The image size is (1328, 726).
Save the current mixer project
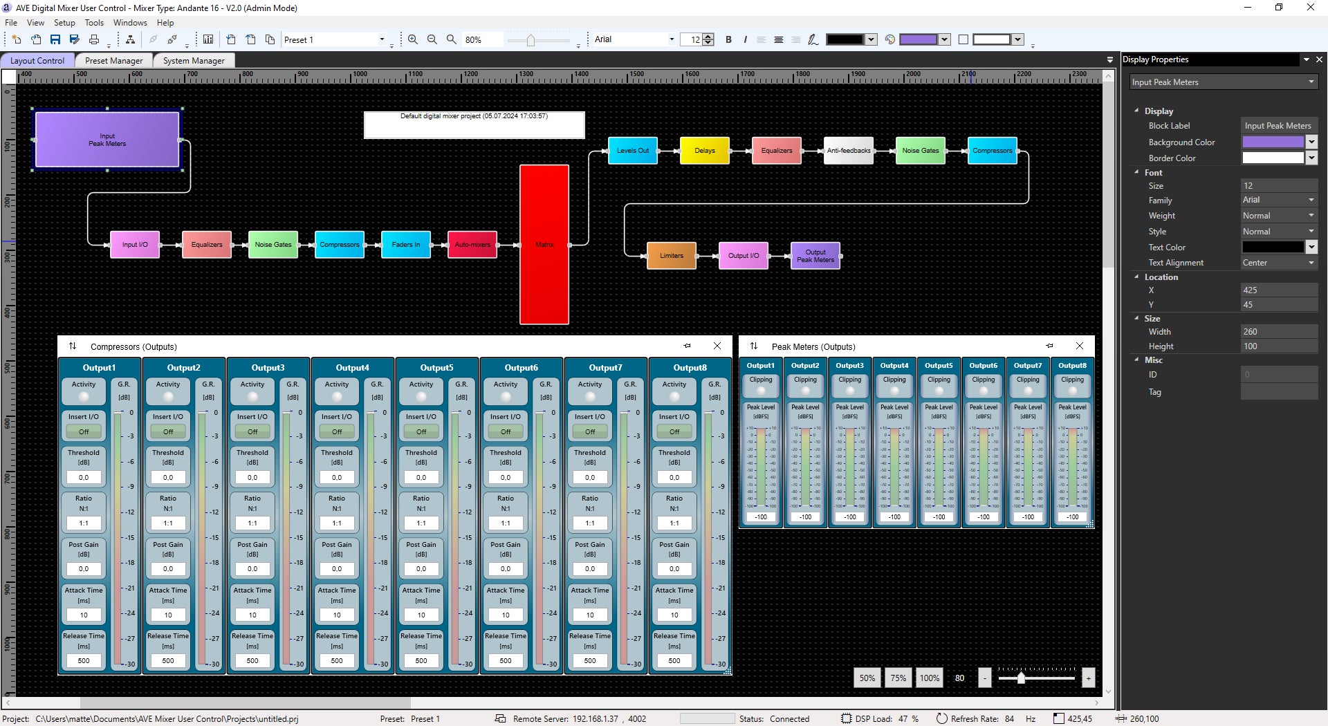click(55, 39)
